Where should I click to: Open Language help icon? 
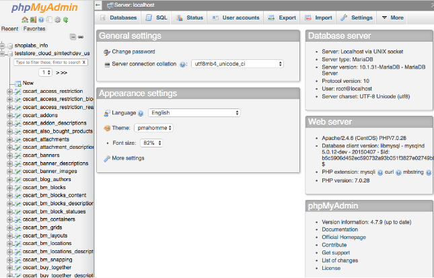[x=141, y=113]
